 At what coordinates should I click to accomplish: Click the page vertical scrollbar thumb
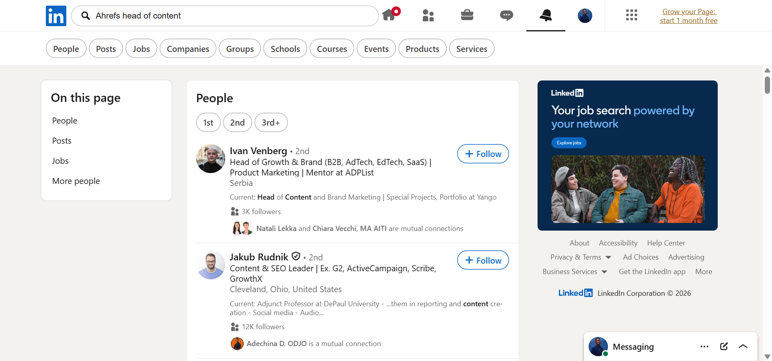pos(767,85)
